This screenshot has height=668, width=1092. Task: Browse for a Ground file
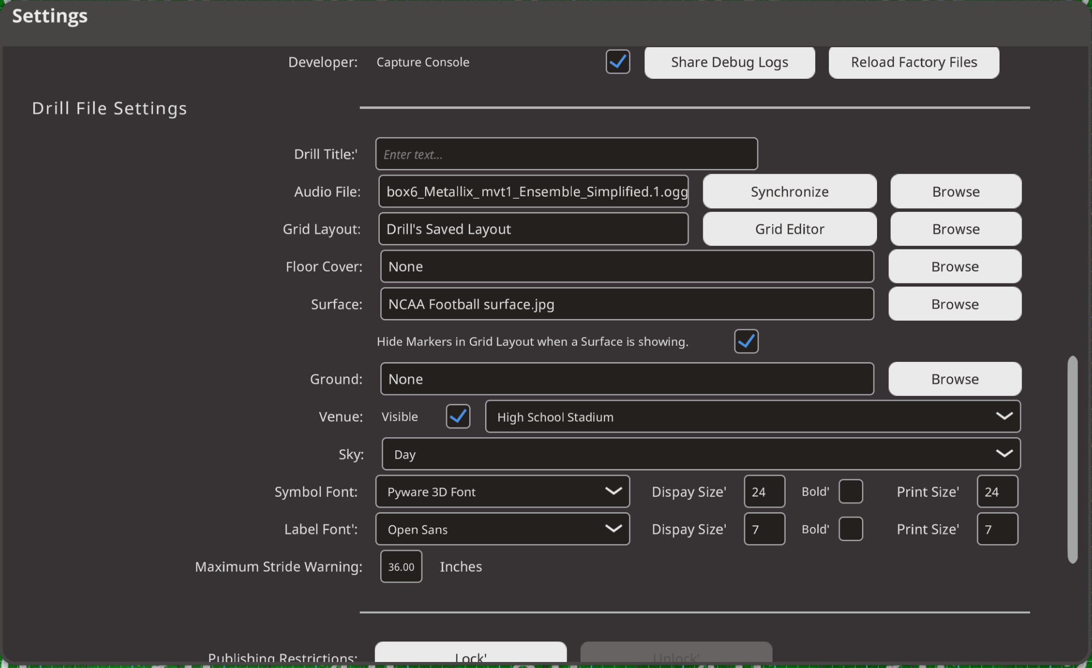[954, 379]
